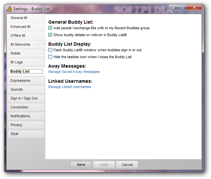Uncheck Add people to Recent Buddies group
This screenshot has width=211, height=179.
(x=50, y=28)
